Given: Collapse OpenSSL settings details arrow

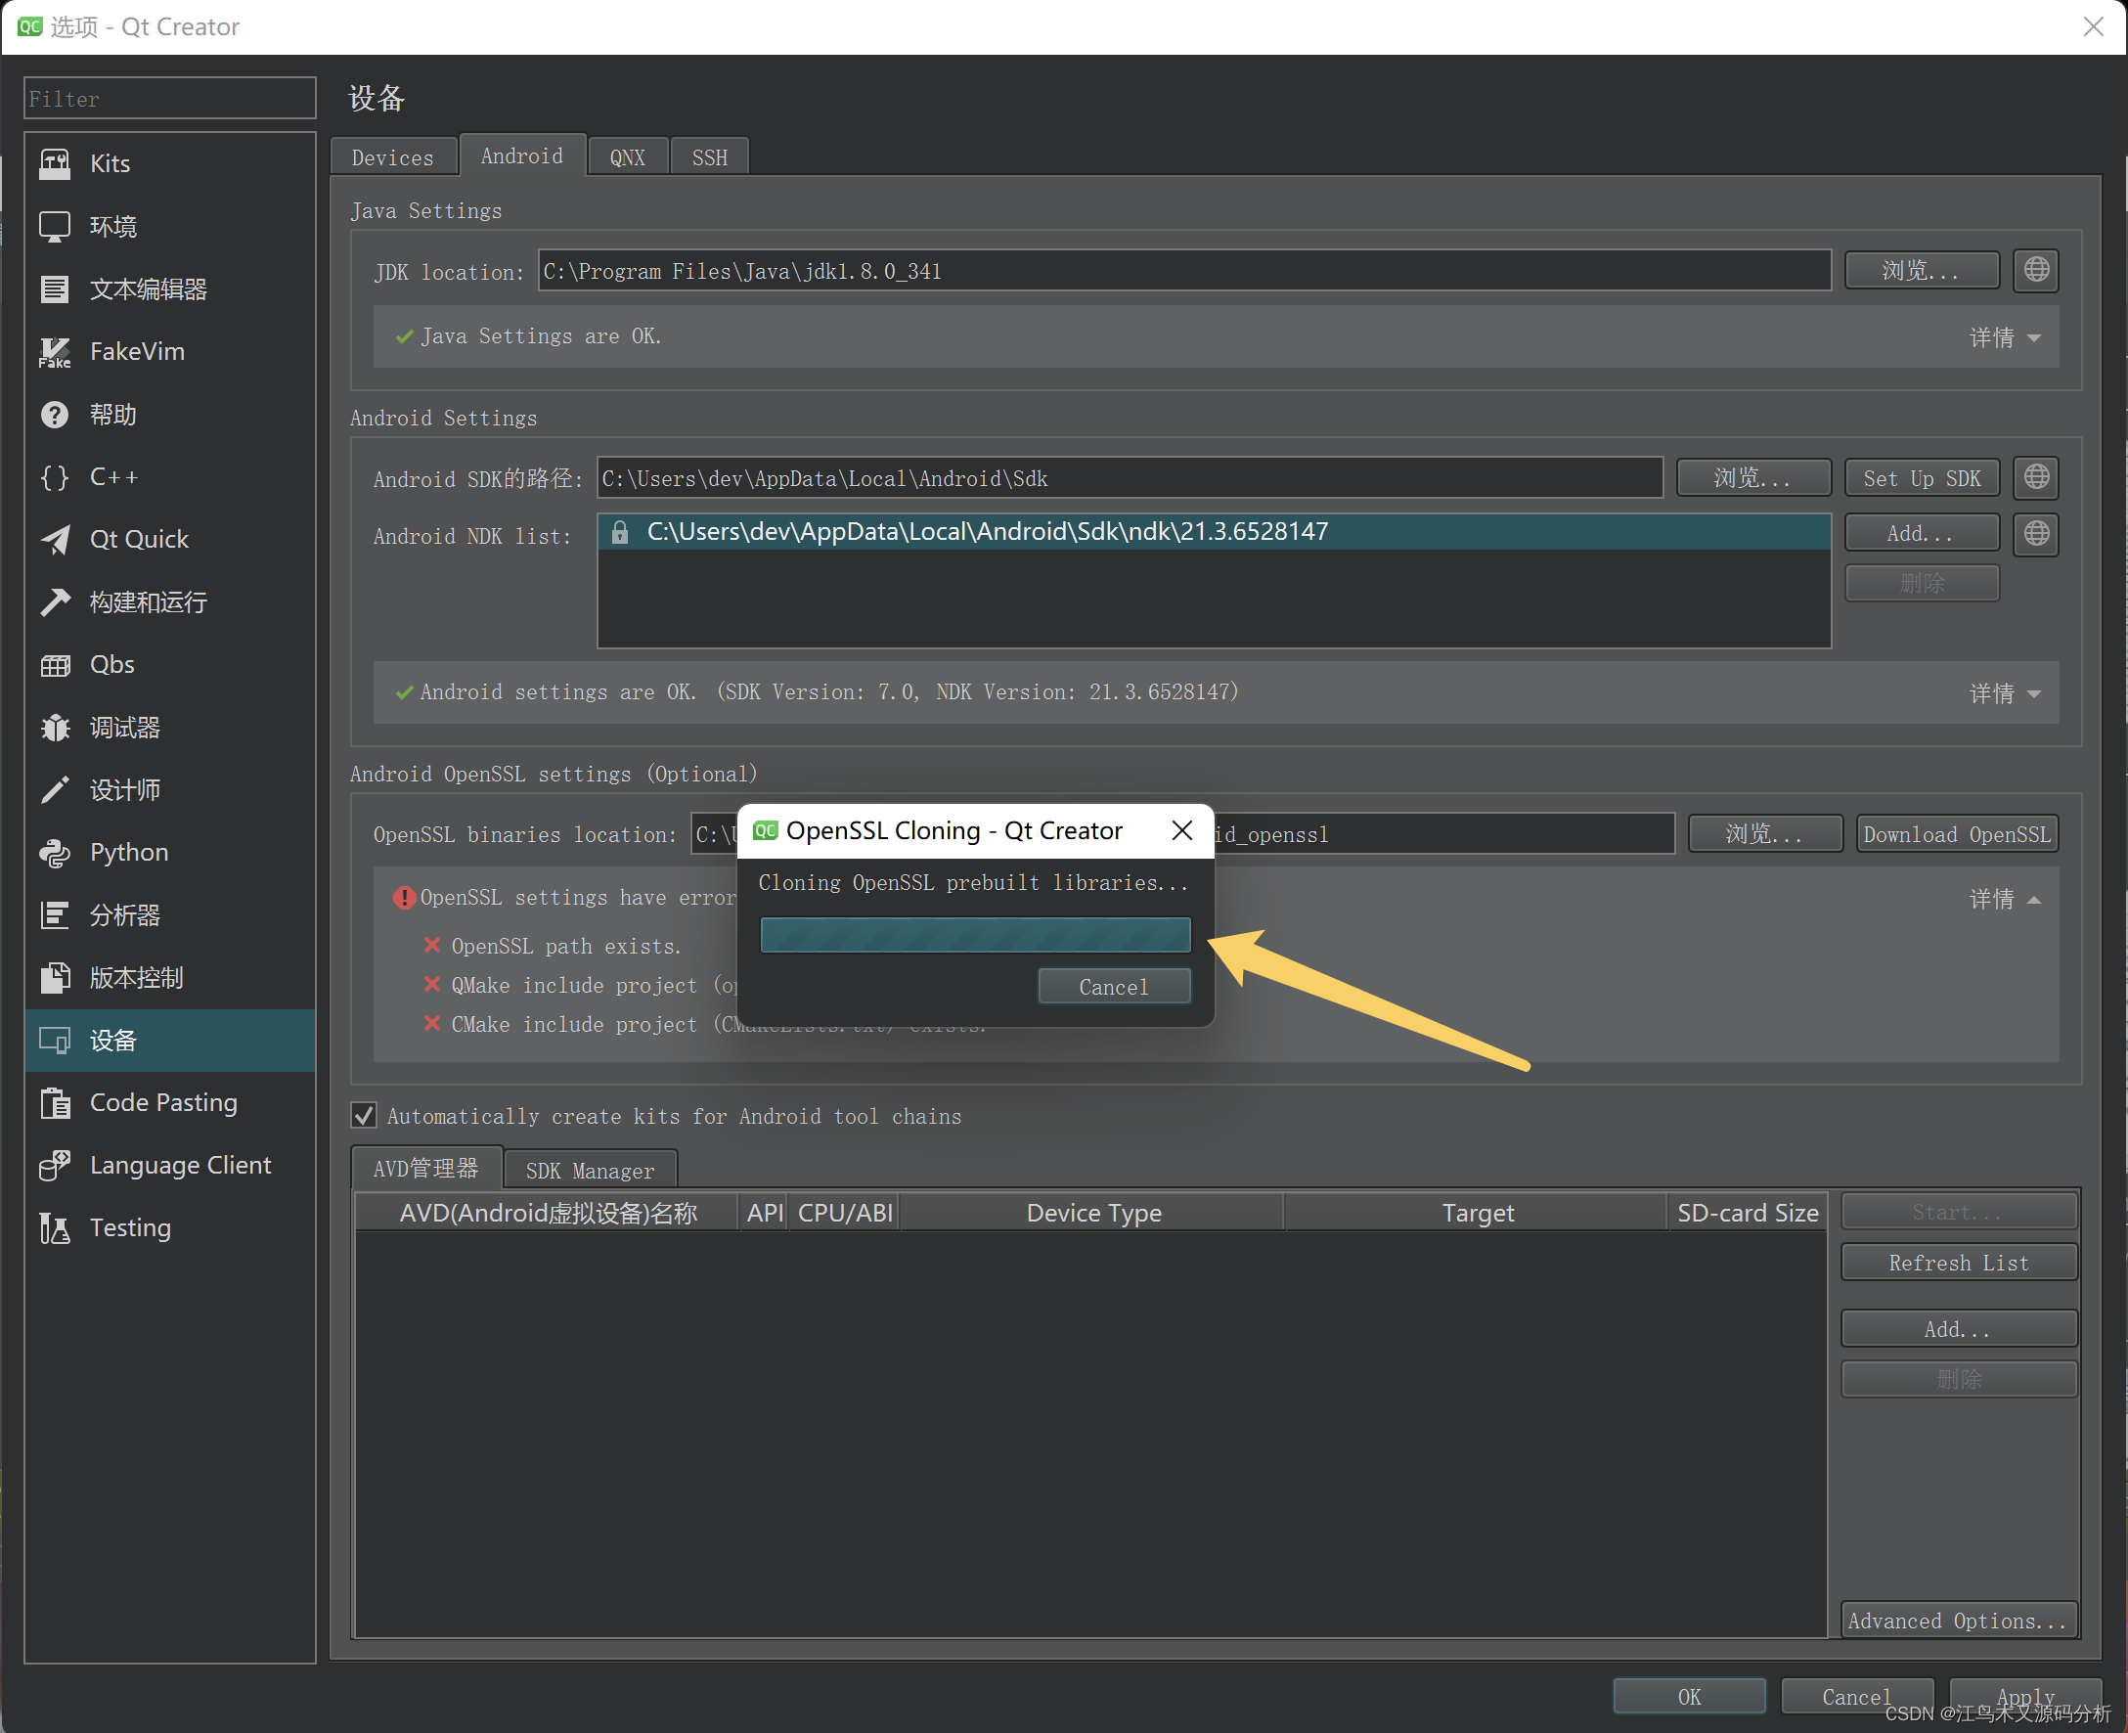Looking at the screenshot, I should click(x=2033, y=901).
